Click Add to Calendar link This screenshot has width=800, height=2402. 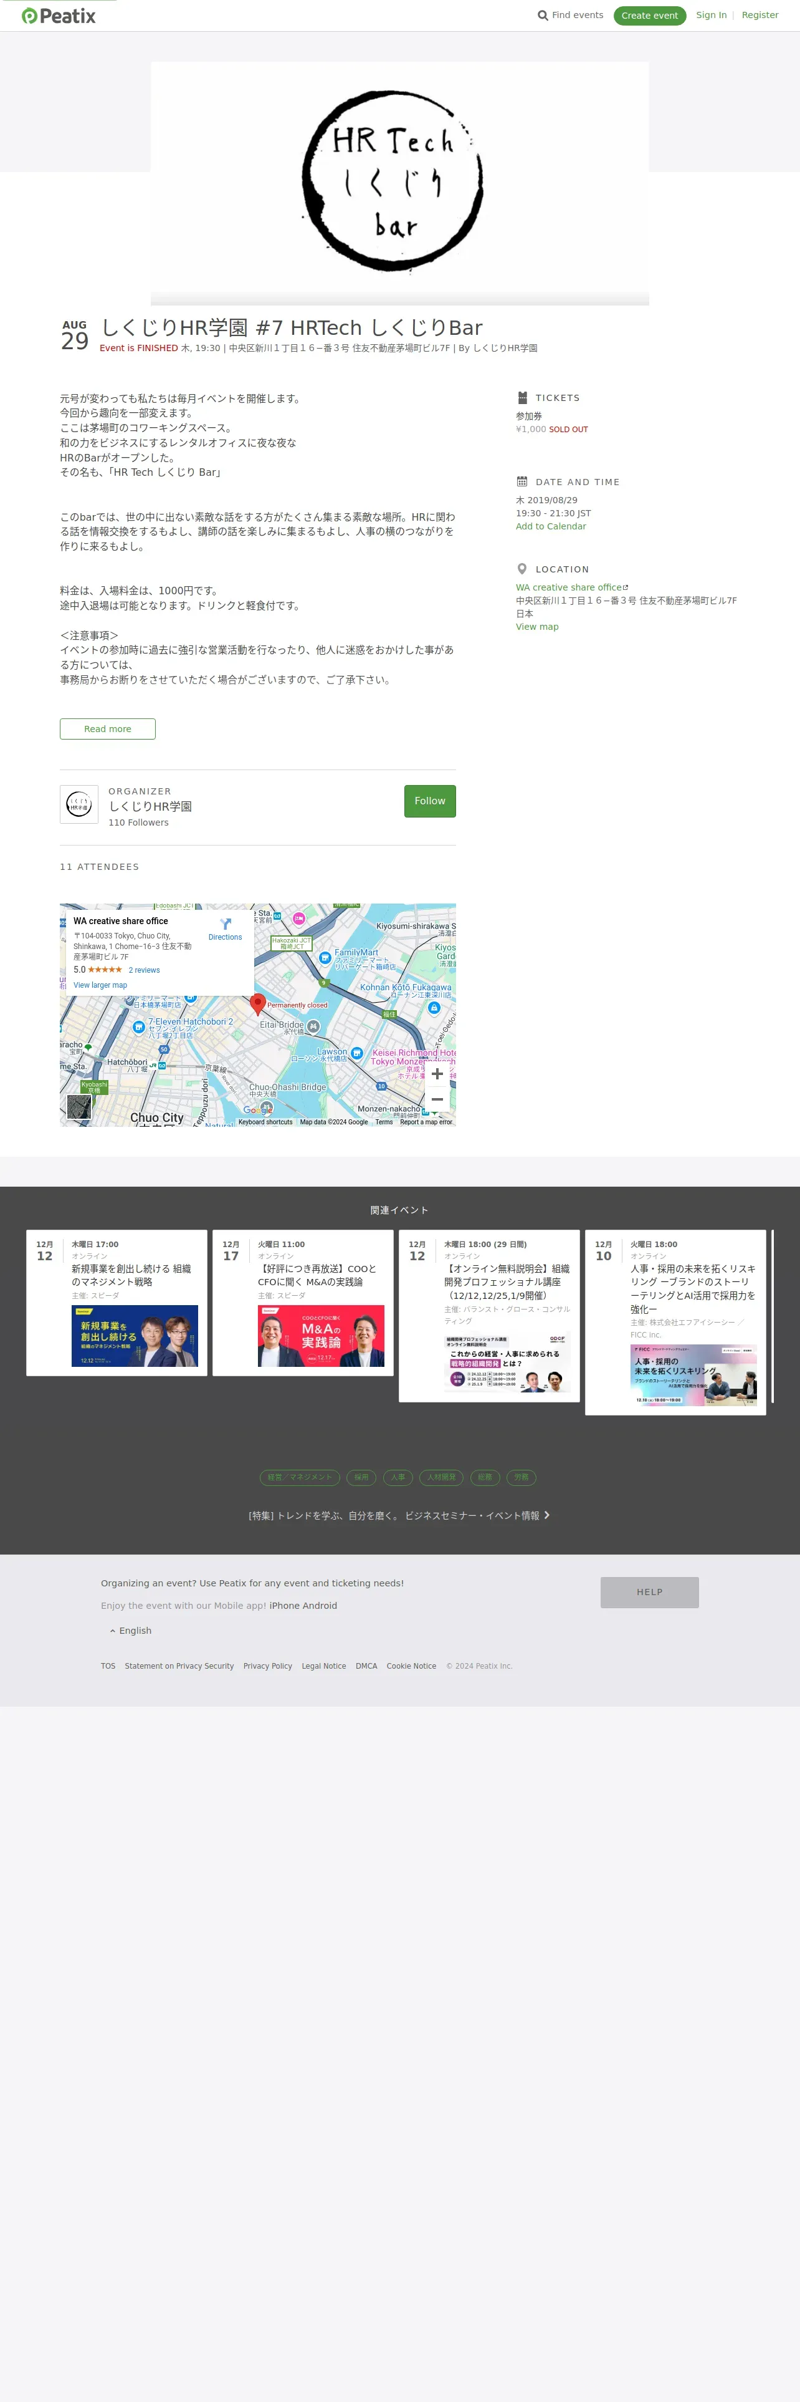550,527
